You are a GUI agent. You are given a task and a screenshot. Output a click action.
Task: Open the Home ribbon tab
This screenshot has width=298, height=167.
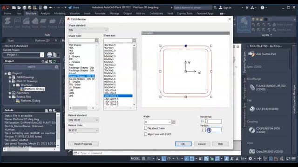(x=8, y=13)
